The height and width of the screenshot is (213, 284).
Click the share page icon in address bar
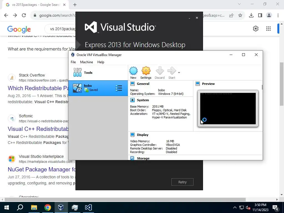231,16
